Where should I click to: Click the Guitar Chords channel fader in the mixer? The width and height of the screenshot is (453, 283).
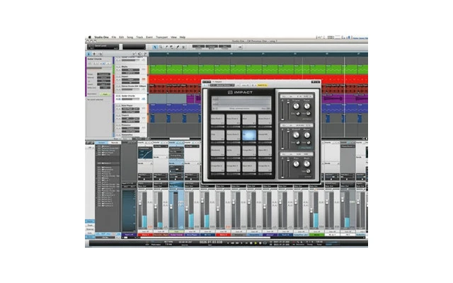[x=171, y=207]
